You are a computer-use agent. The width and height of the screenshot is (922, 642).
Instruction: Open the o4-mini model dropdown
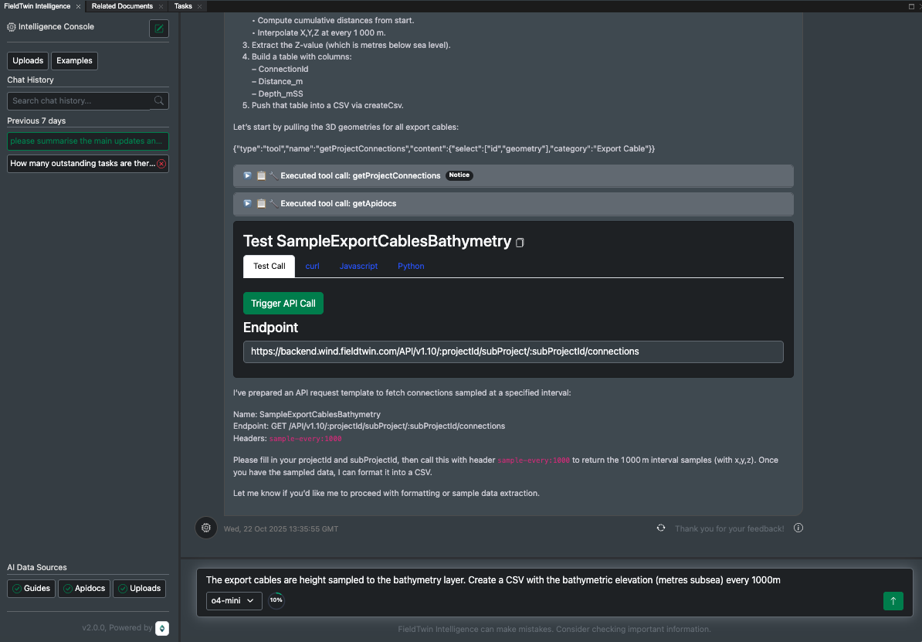click(x=234, y=600)
